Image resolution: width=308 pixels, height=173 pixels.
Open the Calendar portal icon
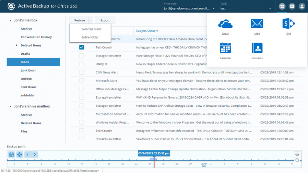click(225, 48)
